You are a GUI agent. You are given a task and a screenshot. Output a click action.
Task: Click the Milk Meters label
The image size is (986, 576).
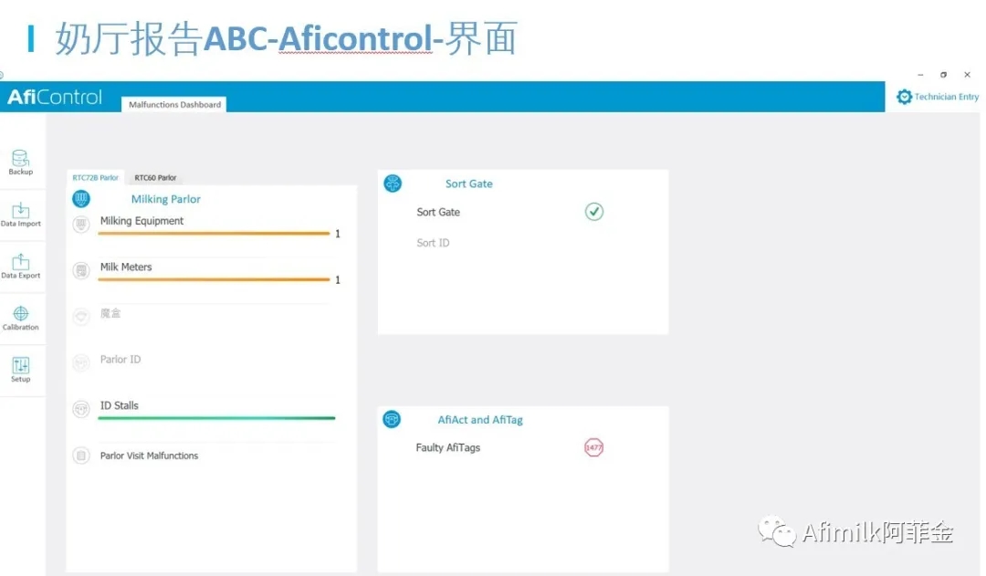tap(126, 267)
